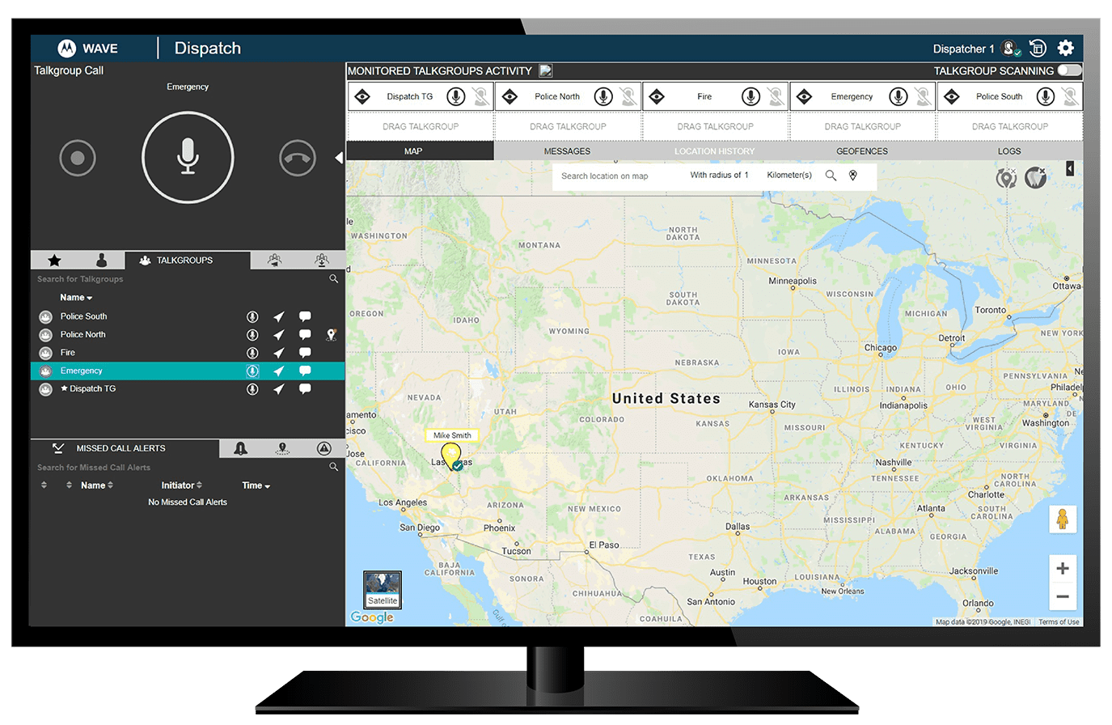This screenshot has height=725, width=1112.
Task: Click the end call phone icon
Action: click(x=297, y=158)
